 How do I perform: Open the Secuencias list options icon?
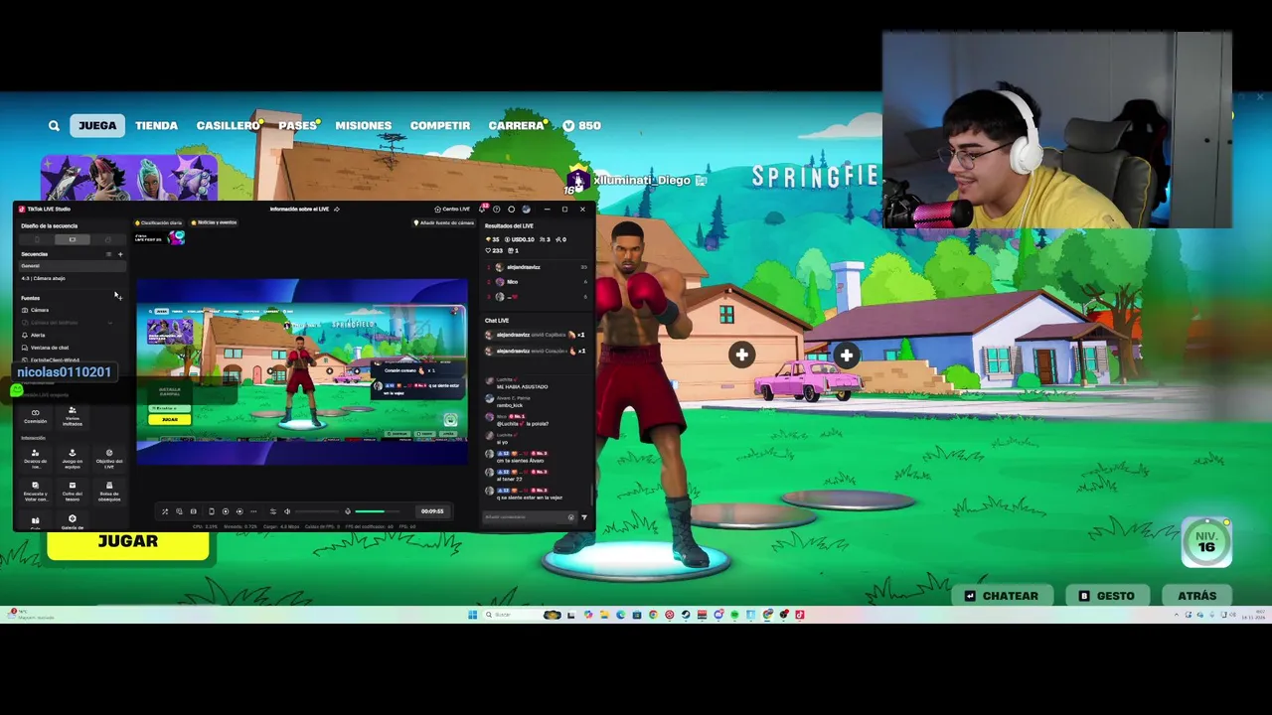[108, 254]
